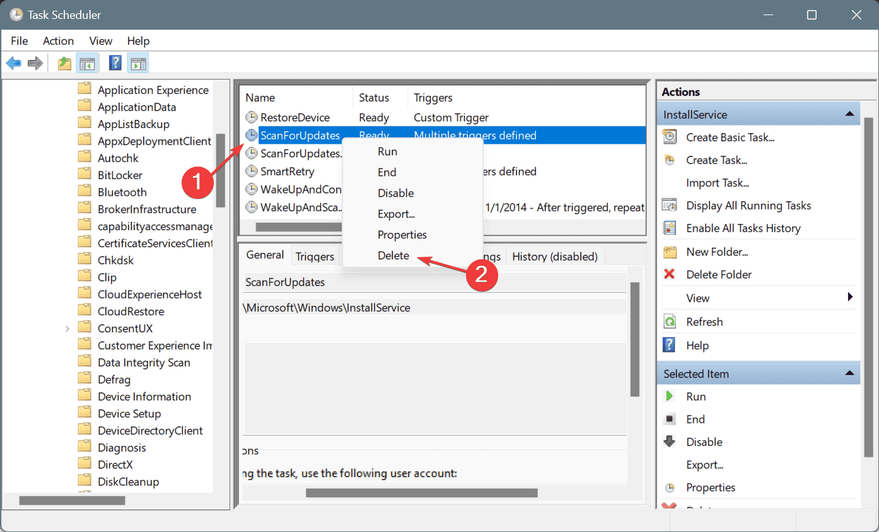The width and height of the screenshot is (879, 532).
Task: Click the details pane vertical scrollbar thumb
Action: [x=635, y=340]
